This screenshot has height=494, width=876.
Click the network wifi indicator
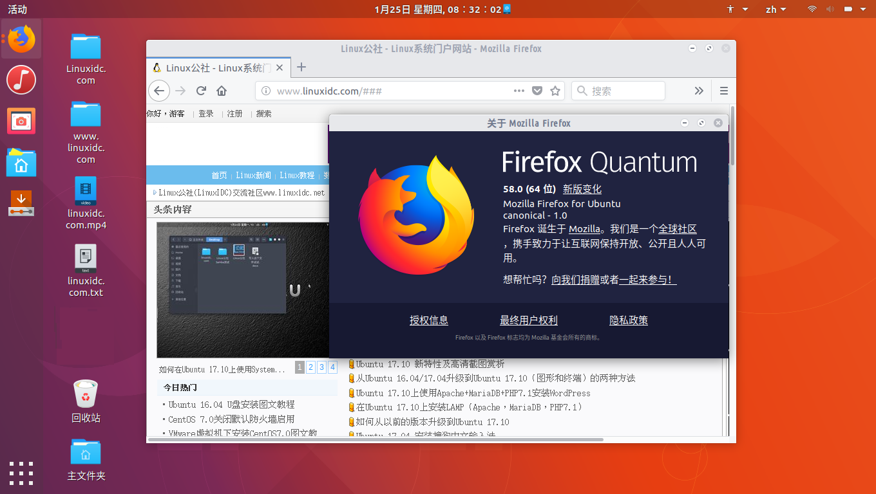pos(812,9)
